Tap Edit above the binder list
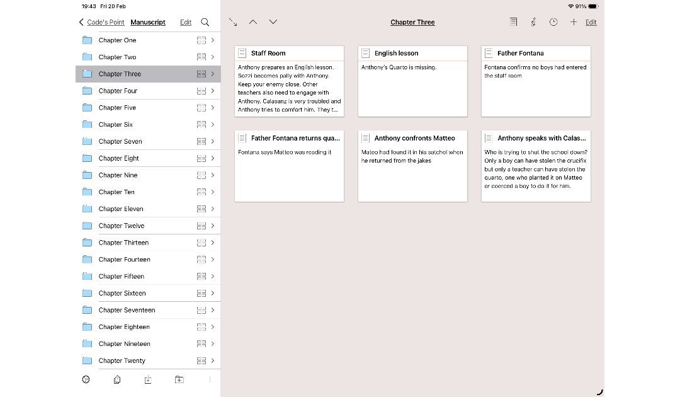Viewport: 680px width, 397px height. tap(185, 22)
